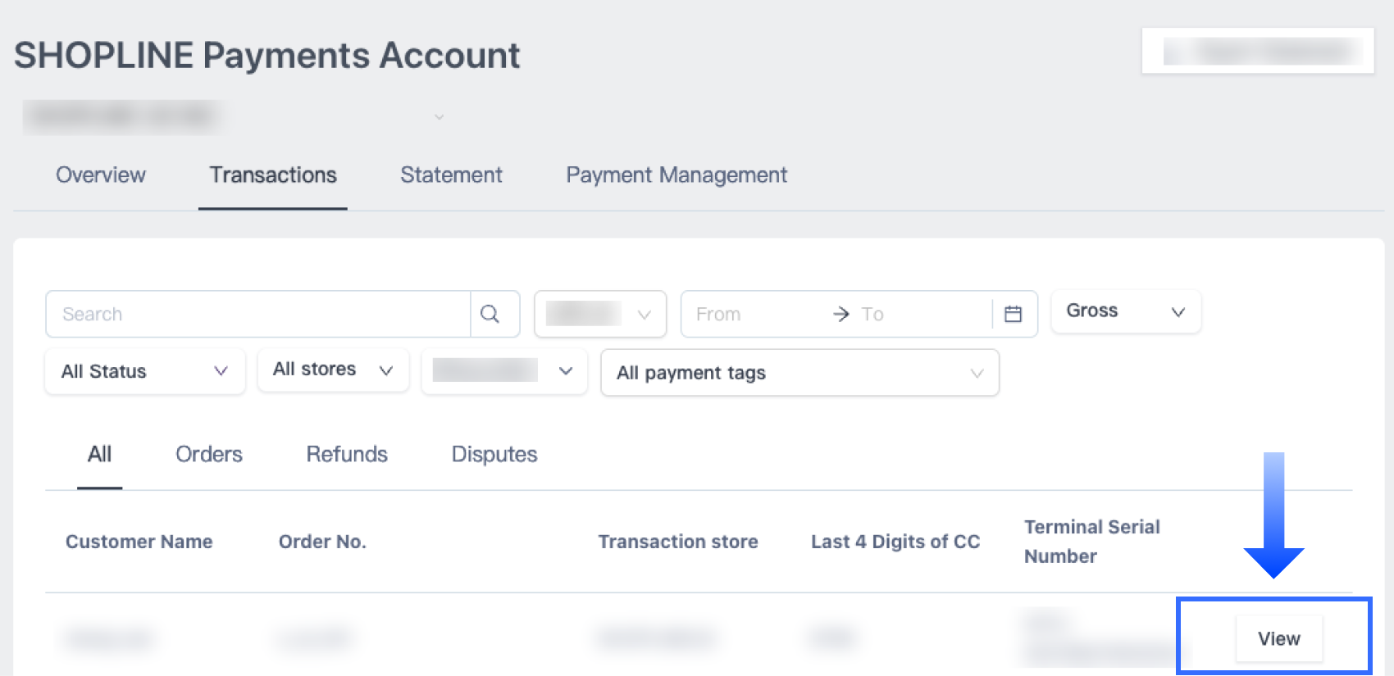Switch to the Disputes sub-tab

pyautogui.click(x=494, y=454)
